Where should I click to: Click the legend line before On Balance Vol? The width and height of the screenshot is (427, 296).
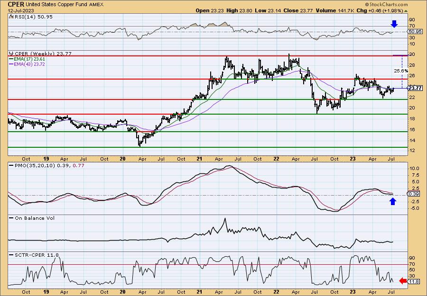pyautogui.click(x=11, y=218)
